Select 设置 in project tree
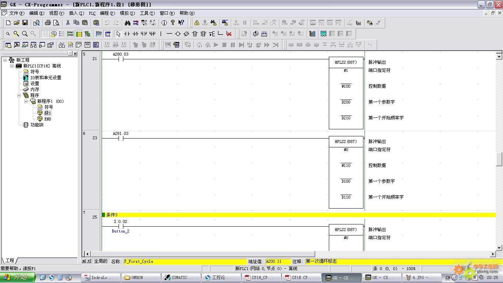 click(x=35, y=84)
